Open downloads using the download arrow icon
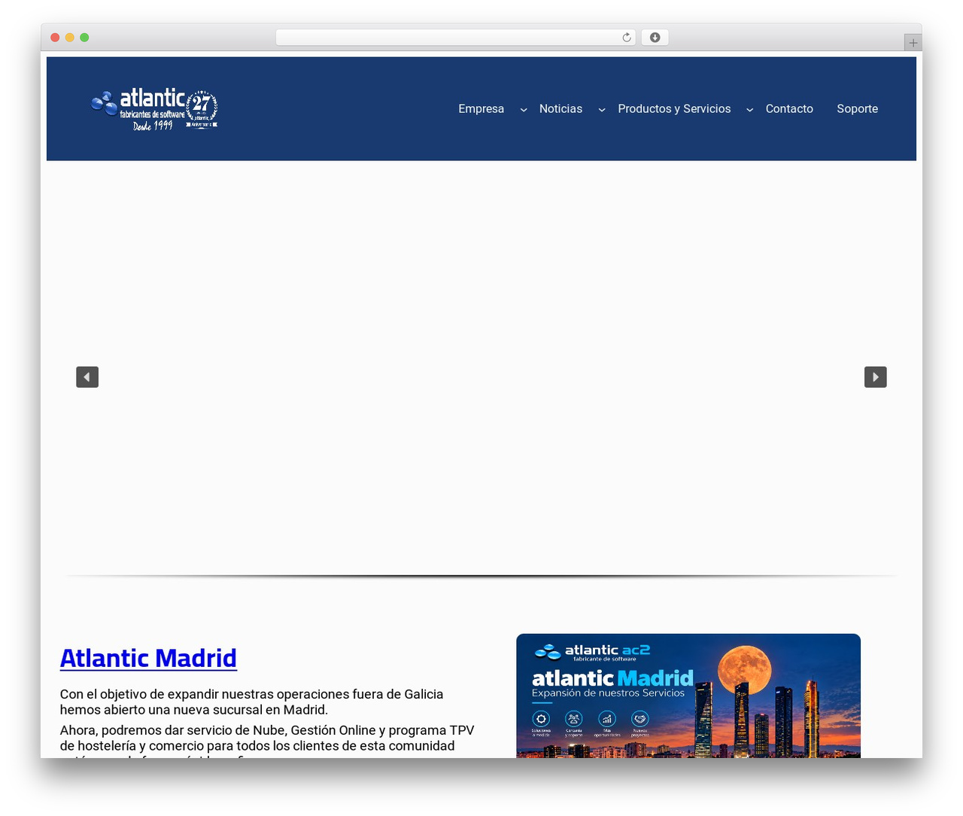Viewport: 963px width, 816px height. click(655, 38)
